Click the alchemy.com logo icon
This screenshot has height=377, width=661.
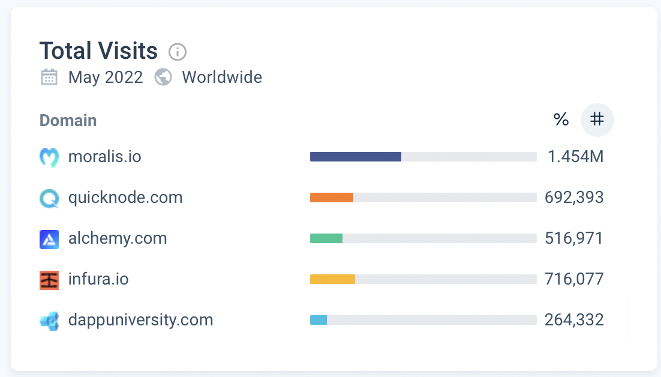pyautogui.click(x=49, y=239)
